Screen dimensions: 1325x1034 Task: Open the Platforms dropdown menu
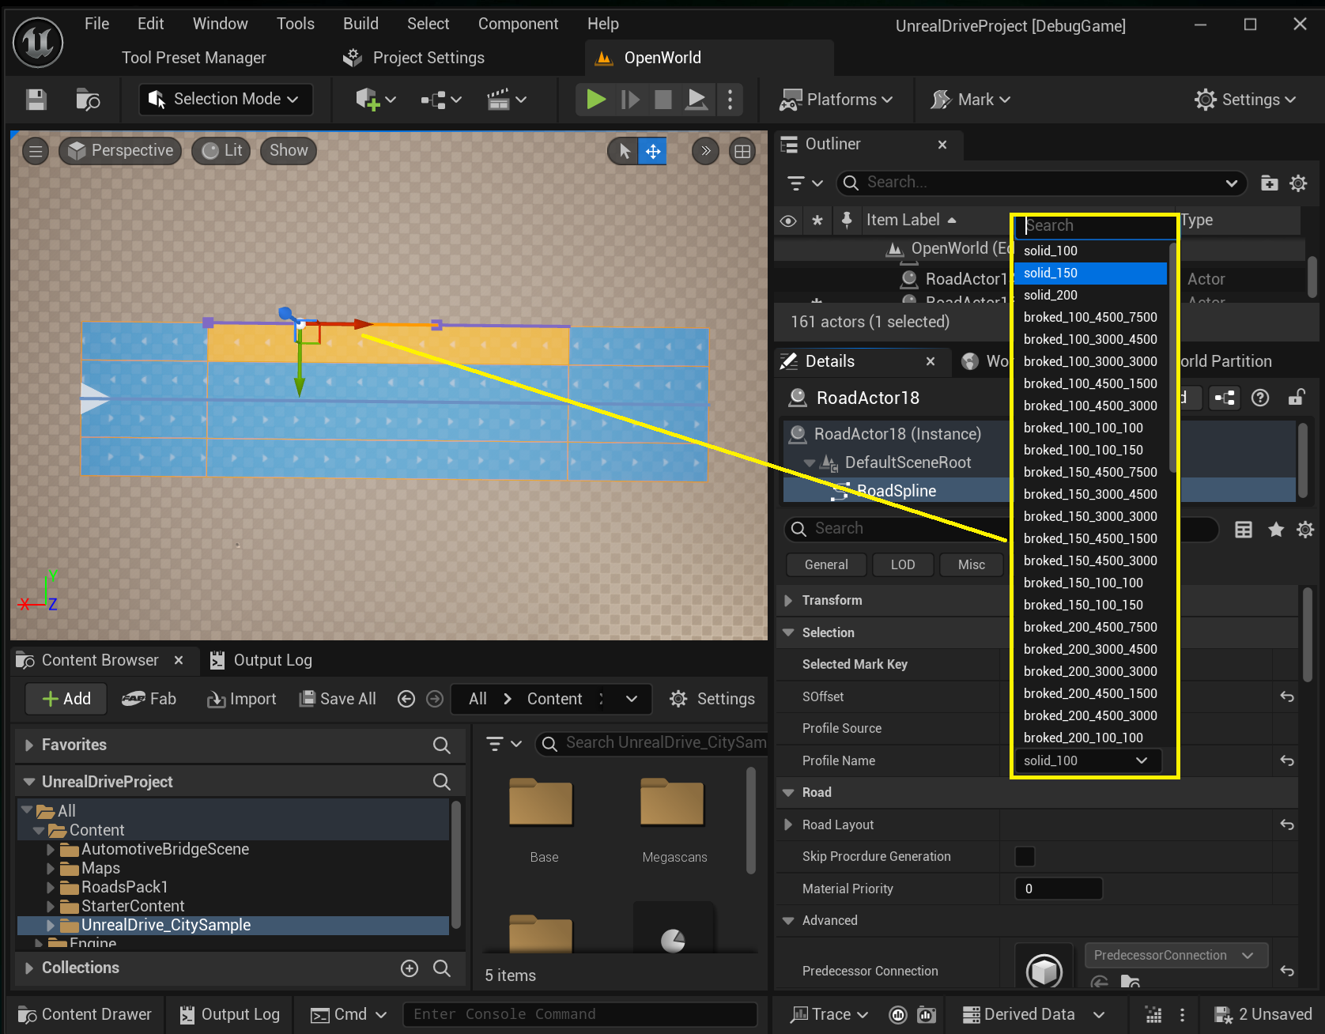pos(836,100)
